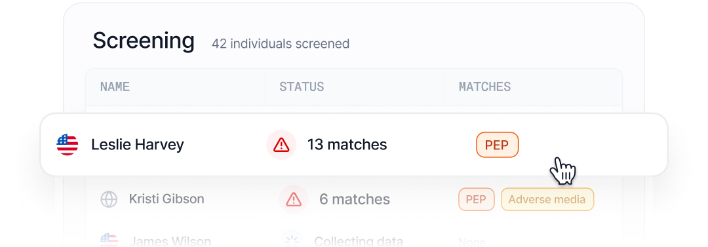Open Leslie Harvey's name
Image resolution: width=708 pixels, height=247 pixels.
point(138,145)
